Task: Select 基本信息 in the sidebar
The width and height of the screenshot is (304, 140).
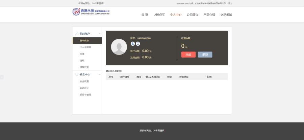Action: [x=87, y=40]
